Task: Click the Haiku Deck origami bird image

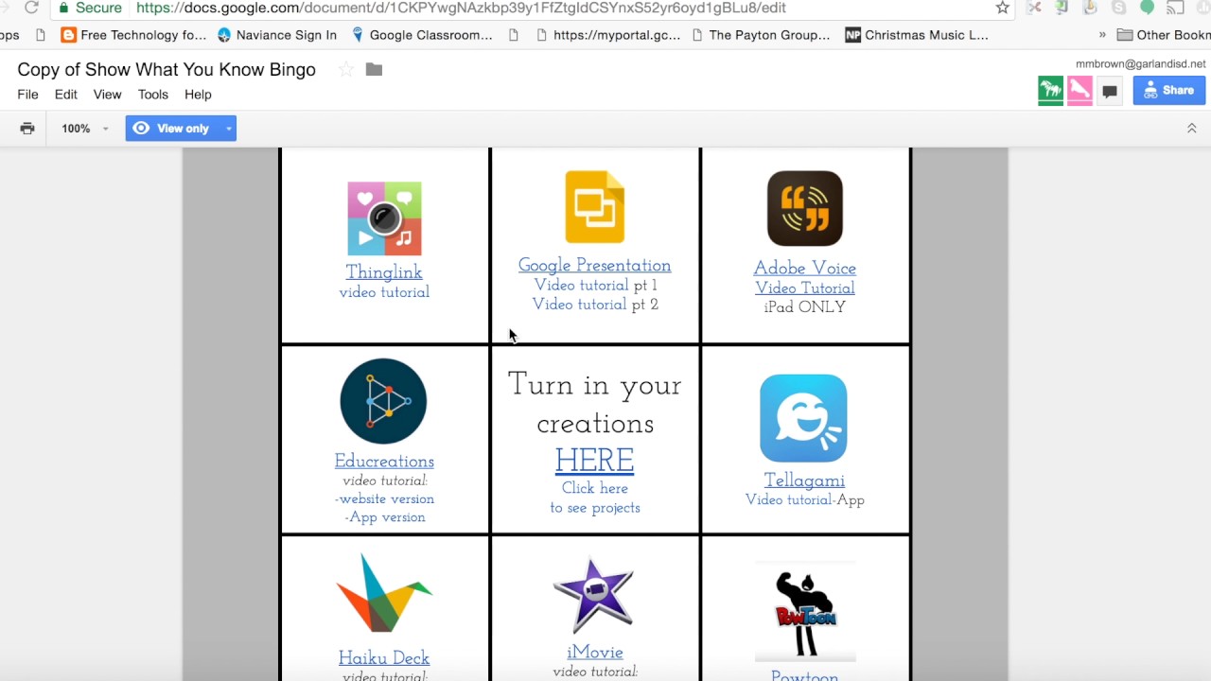Action: tap(384, 593)
